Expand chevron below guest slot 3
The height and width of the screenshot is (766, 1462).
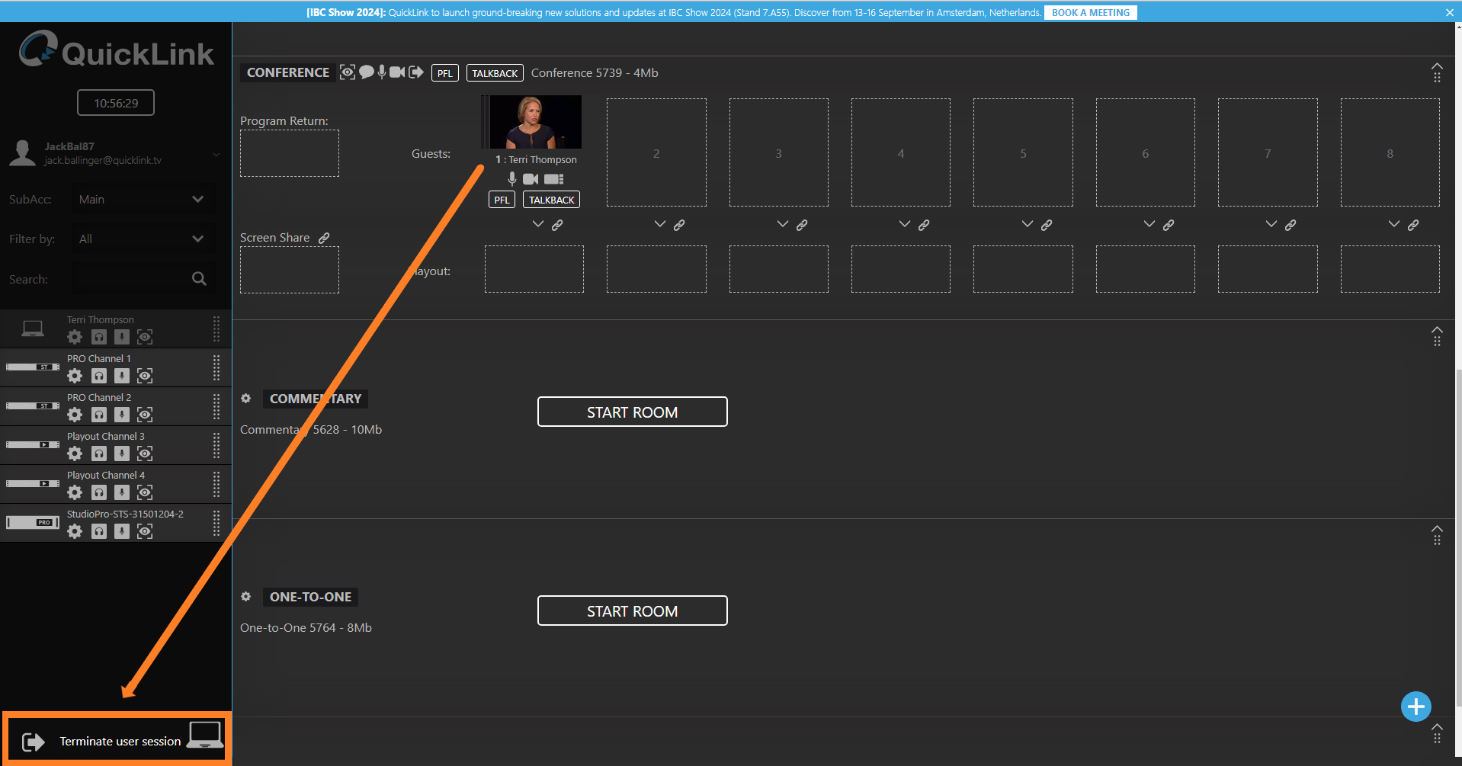783,224
